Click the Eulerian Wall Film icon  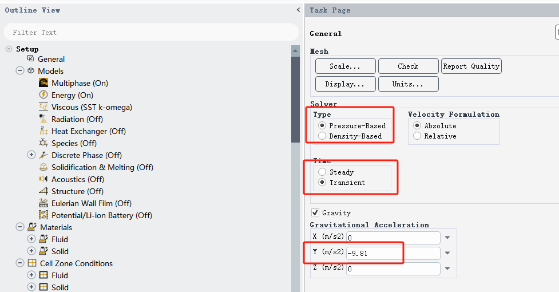click(43, 203)
